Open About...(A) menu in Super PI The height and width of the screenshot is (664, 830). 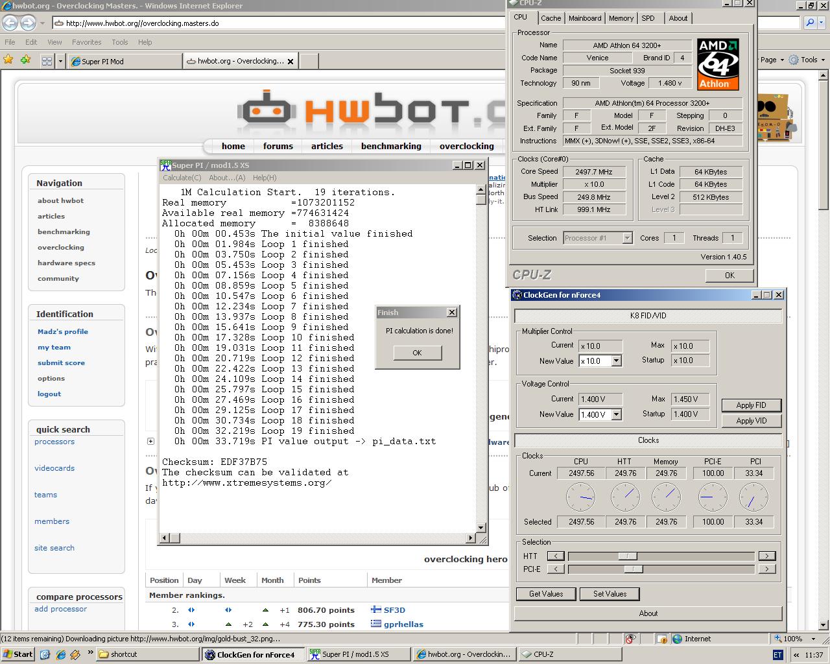227,178
